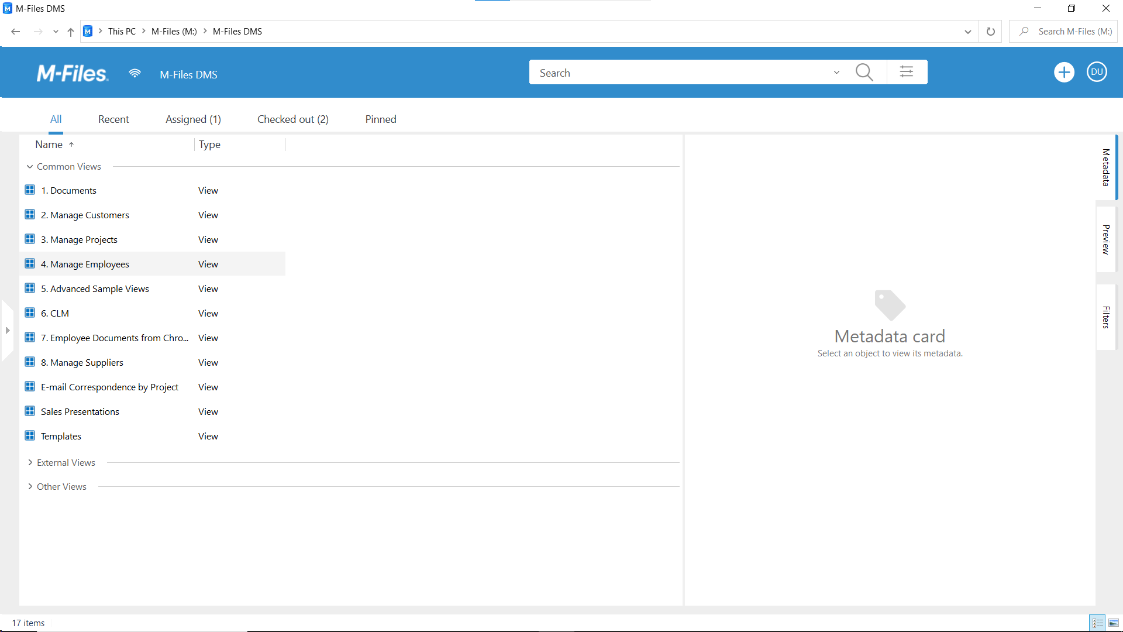Click This PC in breadcrumb
This screenshot has width=1123, height=632.
tap(122, 32)
